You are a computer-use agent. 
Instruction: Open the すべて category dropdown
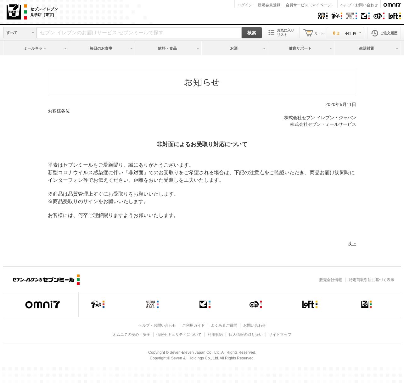pos(20,33)
